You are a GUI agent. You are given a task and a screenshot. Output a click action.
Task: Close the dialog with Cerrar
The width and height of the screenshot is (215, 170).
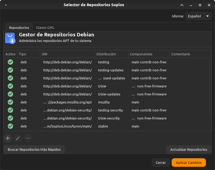[x=161, y=163]
